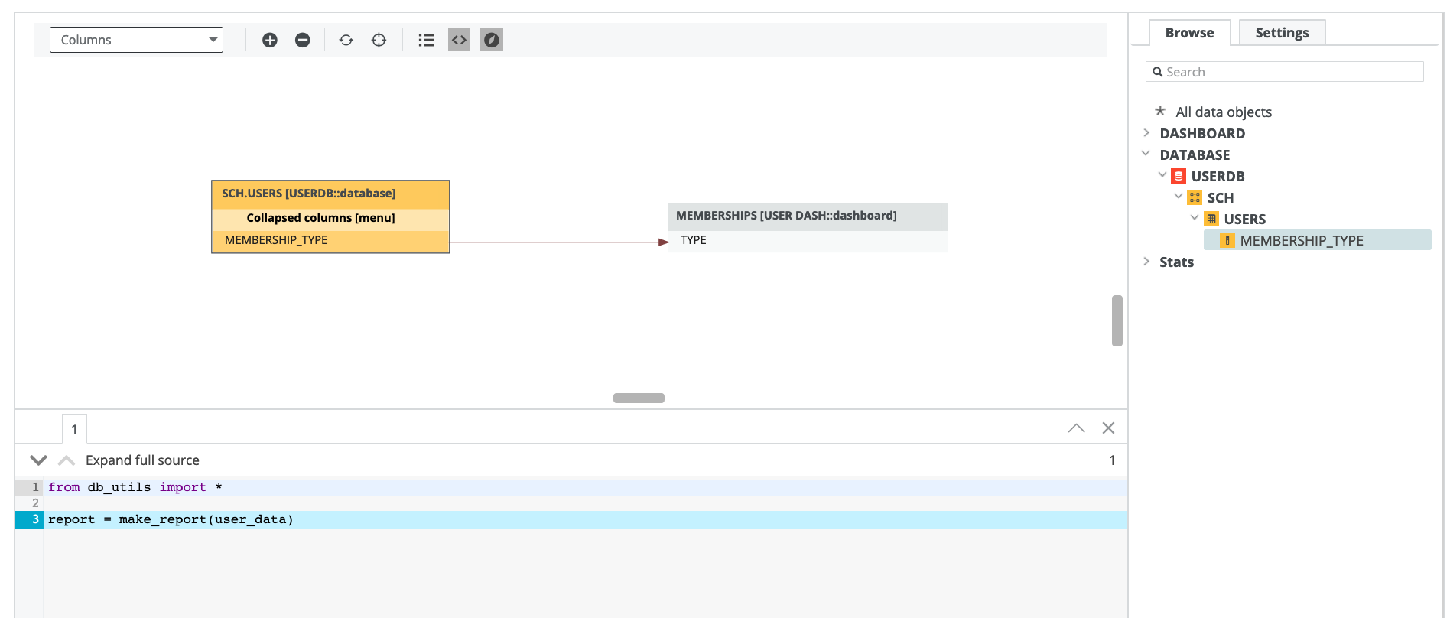
Task: Open the Columns dropdown
Action: (136, 40)
